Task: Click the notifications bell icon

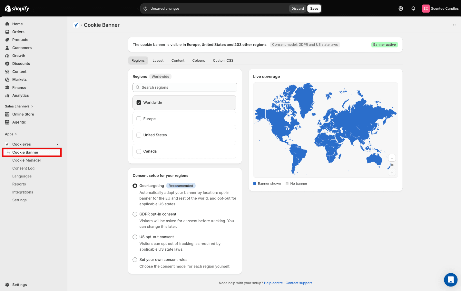Action: click(413, 8)
